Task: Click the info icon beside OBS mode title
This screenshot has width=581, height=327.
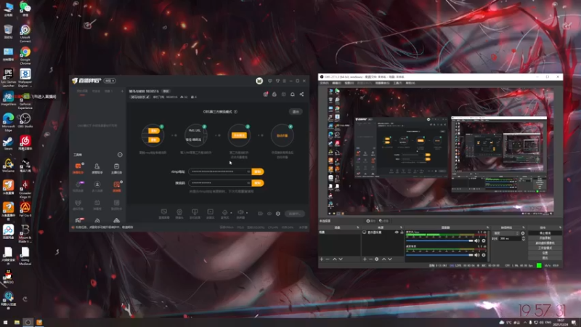Action: (235, 112)
